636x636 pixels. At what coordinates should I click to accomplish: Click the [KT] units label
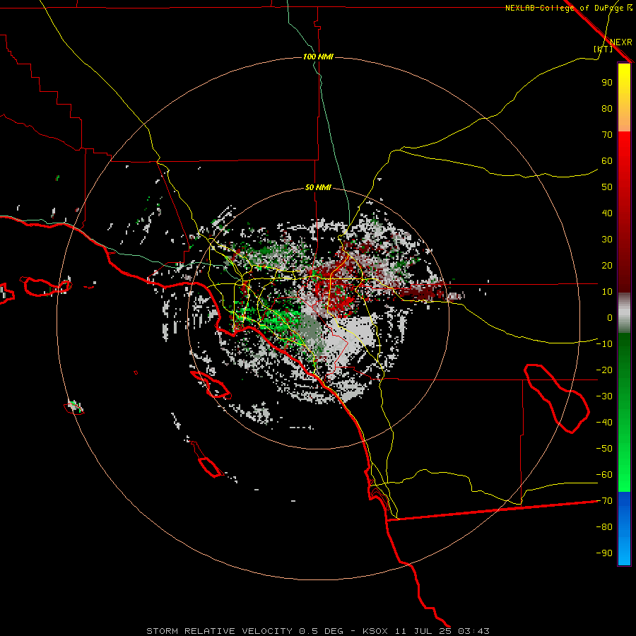point(603,49)
